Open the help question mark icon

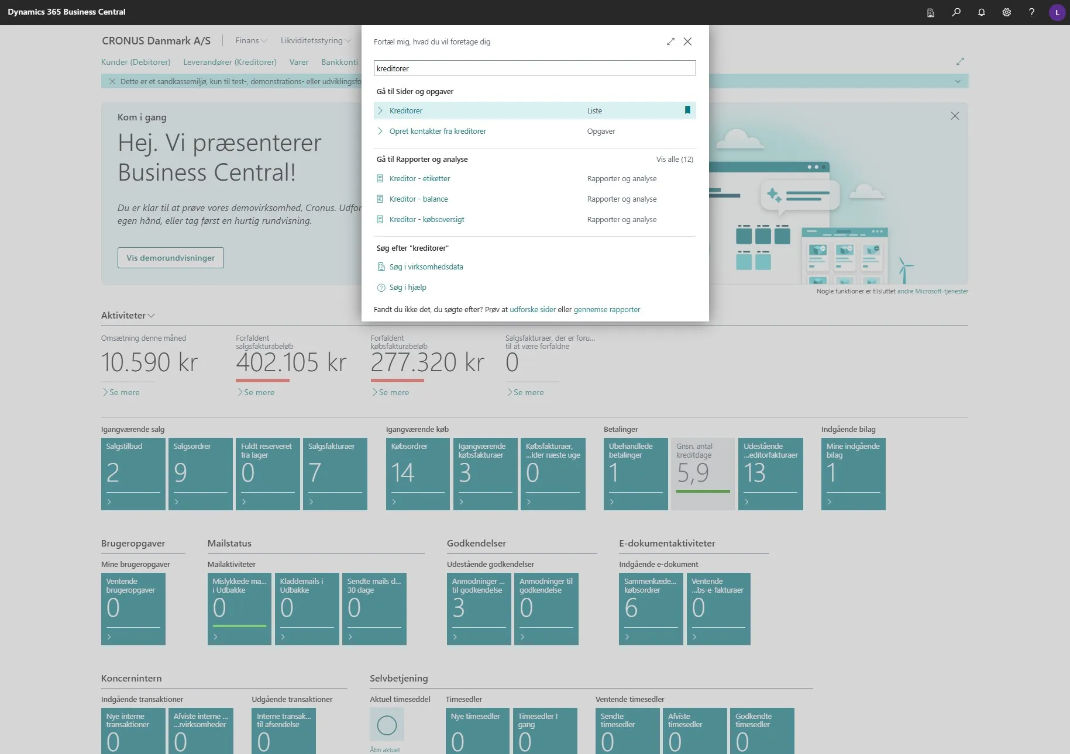coord(1031,12)
